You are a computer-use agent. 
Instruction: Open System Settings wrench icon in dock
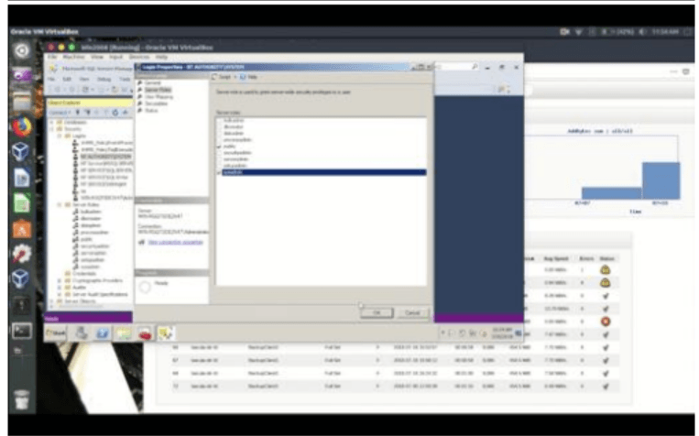pyautogui.click(x=21, y=254)
